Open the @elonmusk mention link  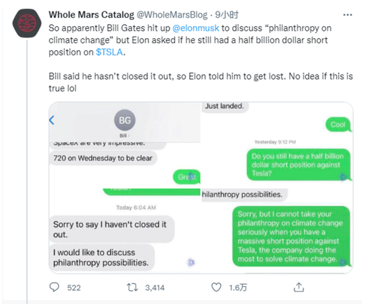196,28
